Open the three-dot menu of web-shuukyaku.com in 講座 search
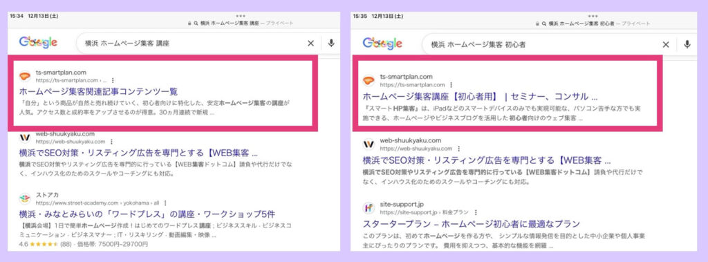 112,142
